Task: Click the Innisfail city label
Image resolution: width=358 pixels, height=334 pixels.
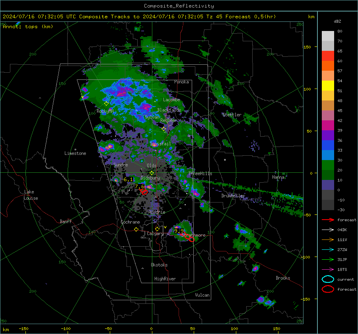Action: 161,144
